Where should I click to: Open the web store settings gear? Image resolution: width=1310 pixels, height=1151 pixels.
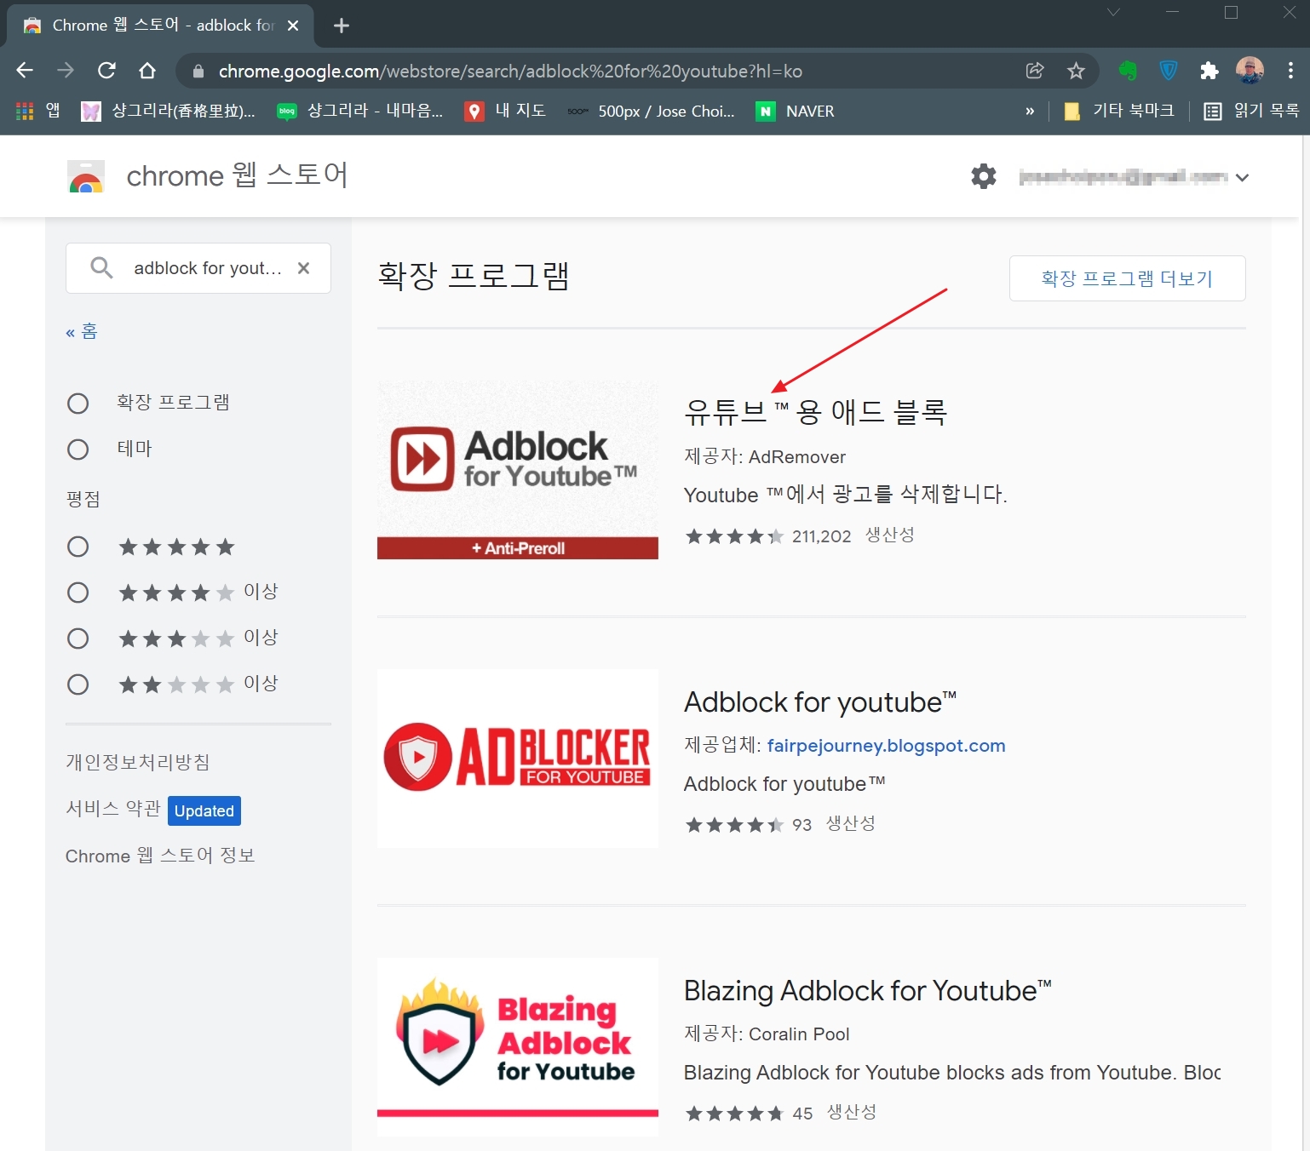tap(984, 176)
